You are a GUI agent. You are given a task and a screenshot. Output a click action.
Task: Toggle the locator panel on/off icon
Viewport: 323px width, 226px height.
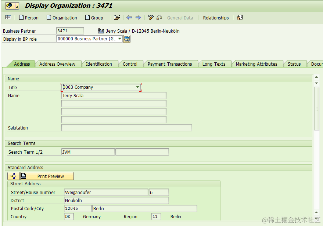pyautogui.click(x=8, y=17)
